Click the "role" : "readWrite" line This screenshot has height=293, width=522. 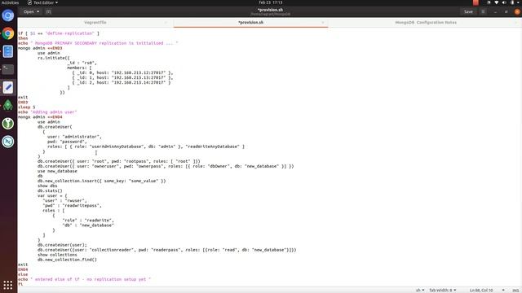point(88,221)
